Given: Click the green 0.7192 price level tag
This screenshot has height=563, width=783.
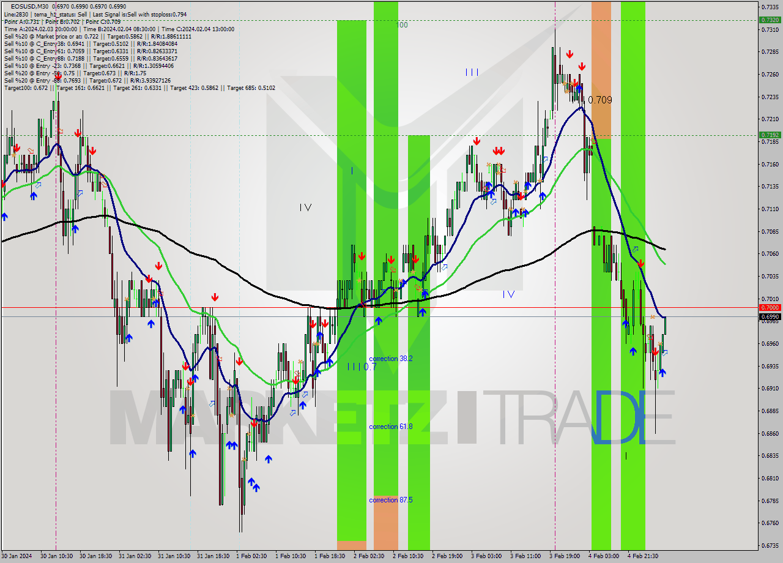Looking at the screenshot, I should point(769,135).
